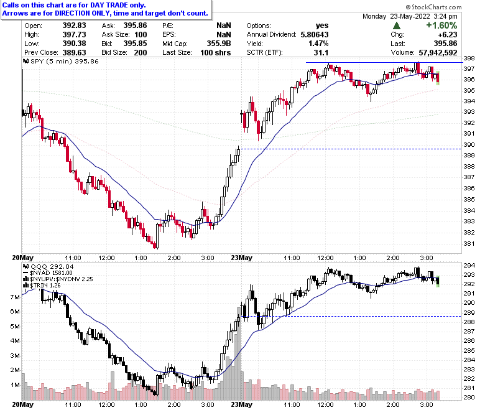Click the Ask Size value 100
This screenshot has height=410, width=485.
coord(141,35)
